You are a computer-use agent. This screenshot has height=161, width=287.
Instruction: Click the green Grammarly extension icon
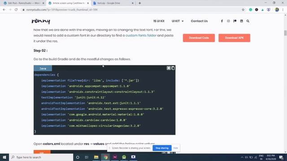[x=251, y=10]
